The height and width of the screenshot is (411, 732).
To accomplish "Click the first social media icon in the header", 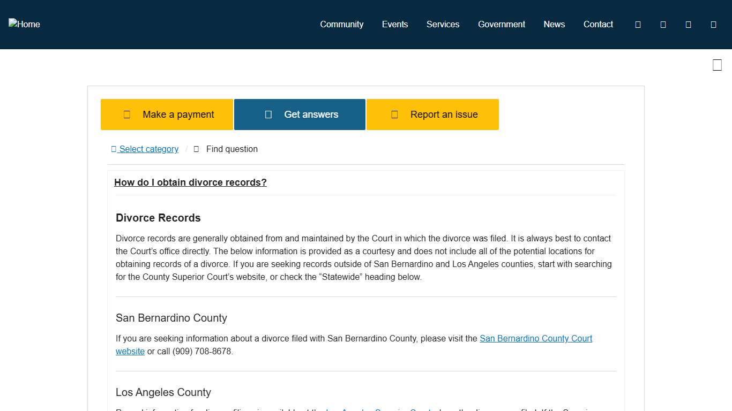I will 637,24.
